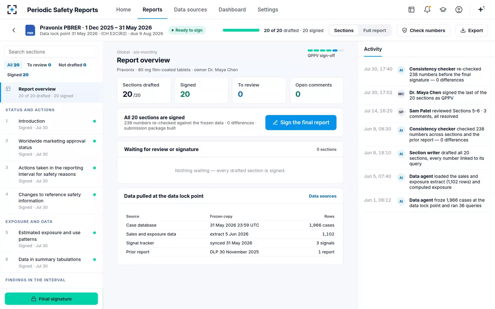Screen dimensions: 495x309
Task: Click AI avatar beside Data agent froze entry
Action: [401, 201]
